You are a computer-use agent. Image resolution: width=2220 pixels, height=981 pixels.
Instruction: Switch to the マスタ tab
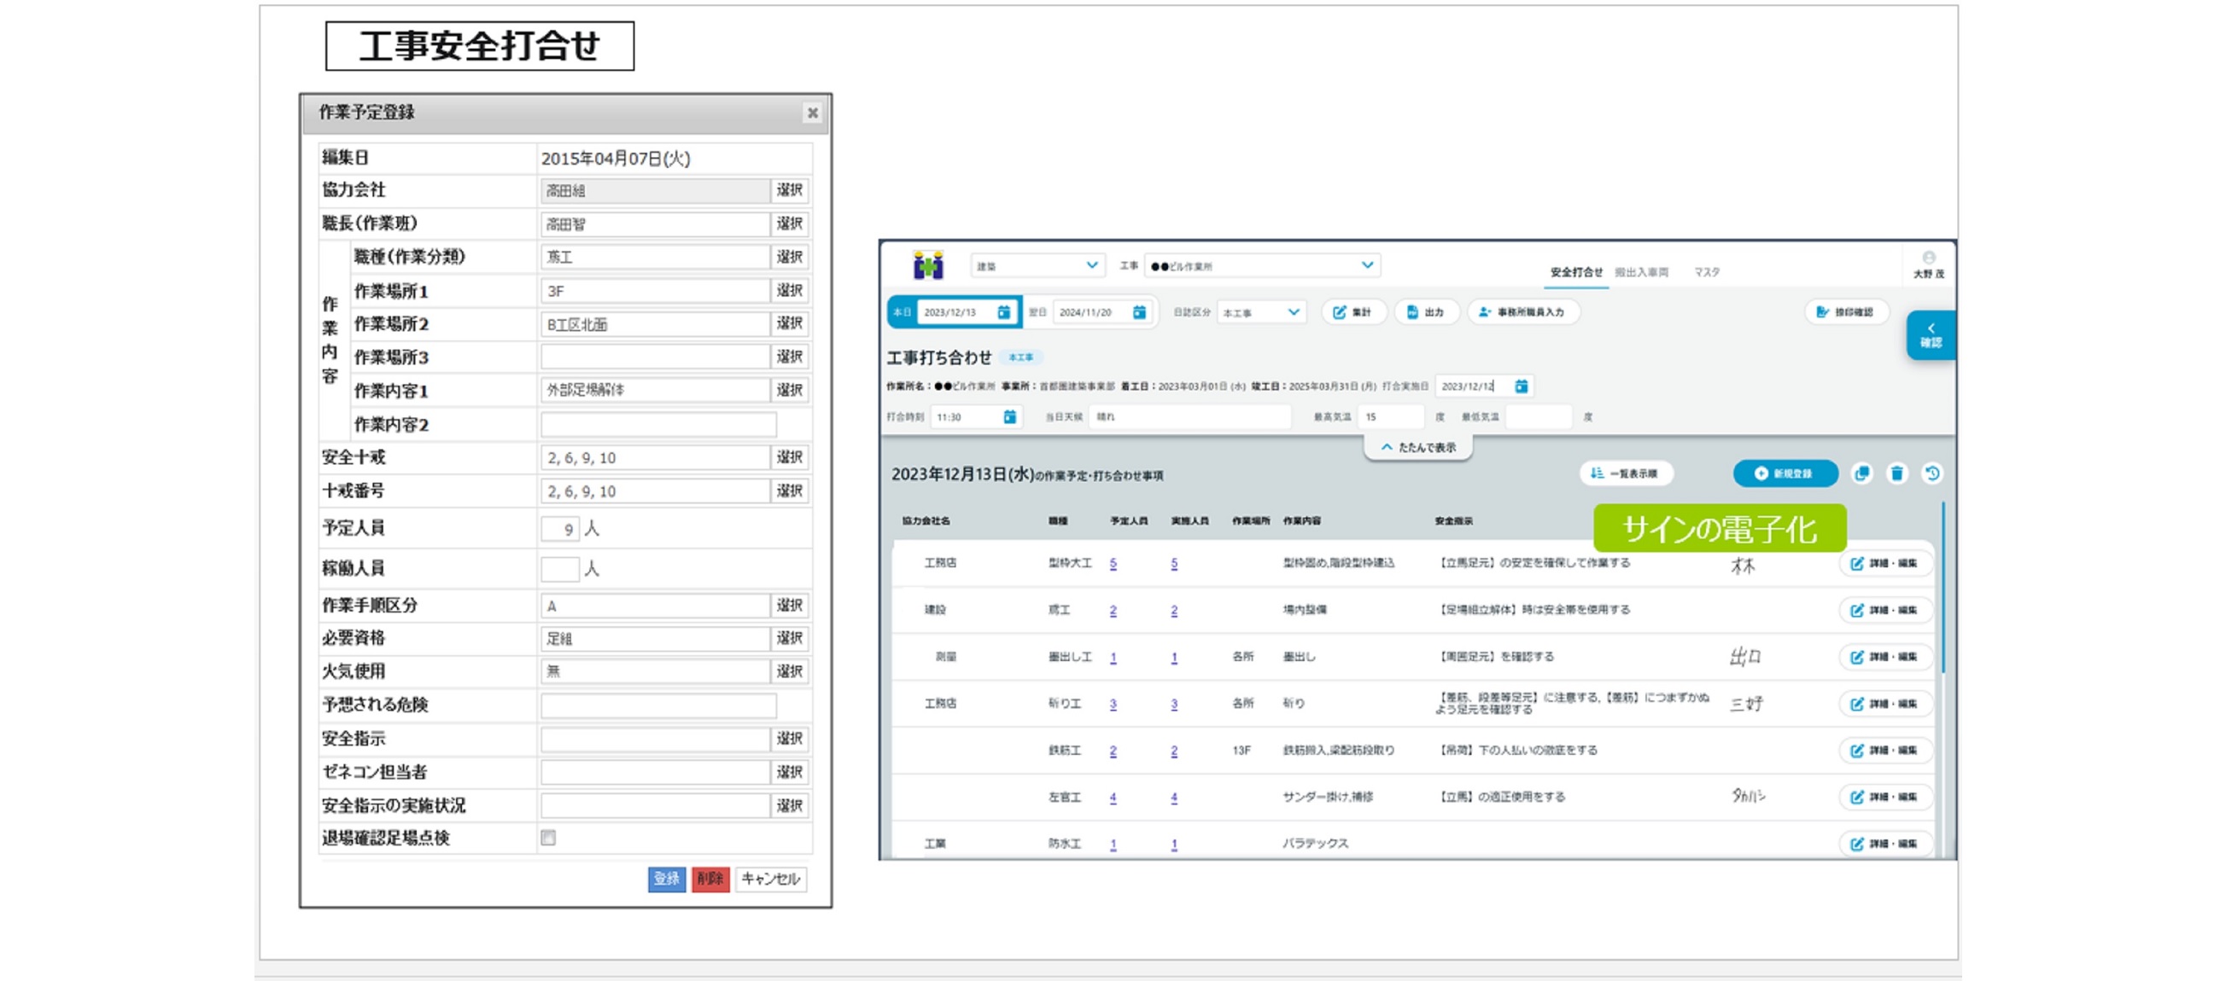tap(1706, 272)
